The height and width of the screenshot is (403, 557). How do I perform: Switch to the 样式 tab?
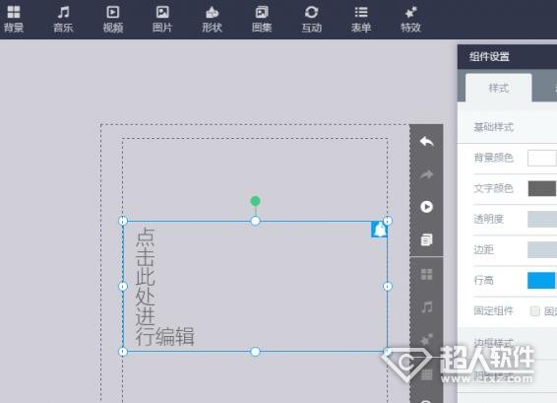(499, 88)
